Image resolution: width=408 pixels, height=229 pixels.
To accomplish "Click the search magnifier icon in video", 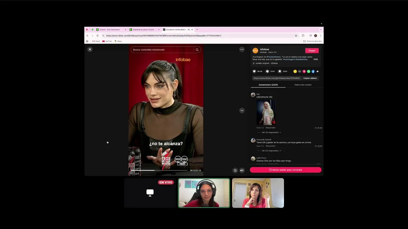I will pyautogui.click(x=197, y=50).
